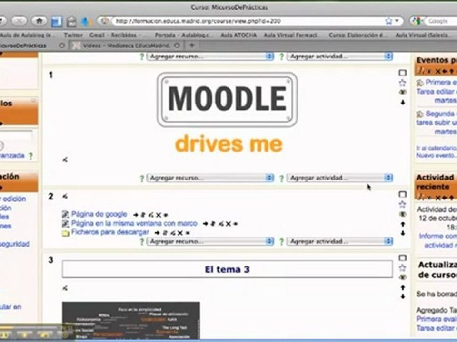This screenshot has width=457, height=342.
Task: Edit Ficheros para descargar with pencil icon
Action: [172, 233]
